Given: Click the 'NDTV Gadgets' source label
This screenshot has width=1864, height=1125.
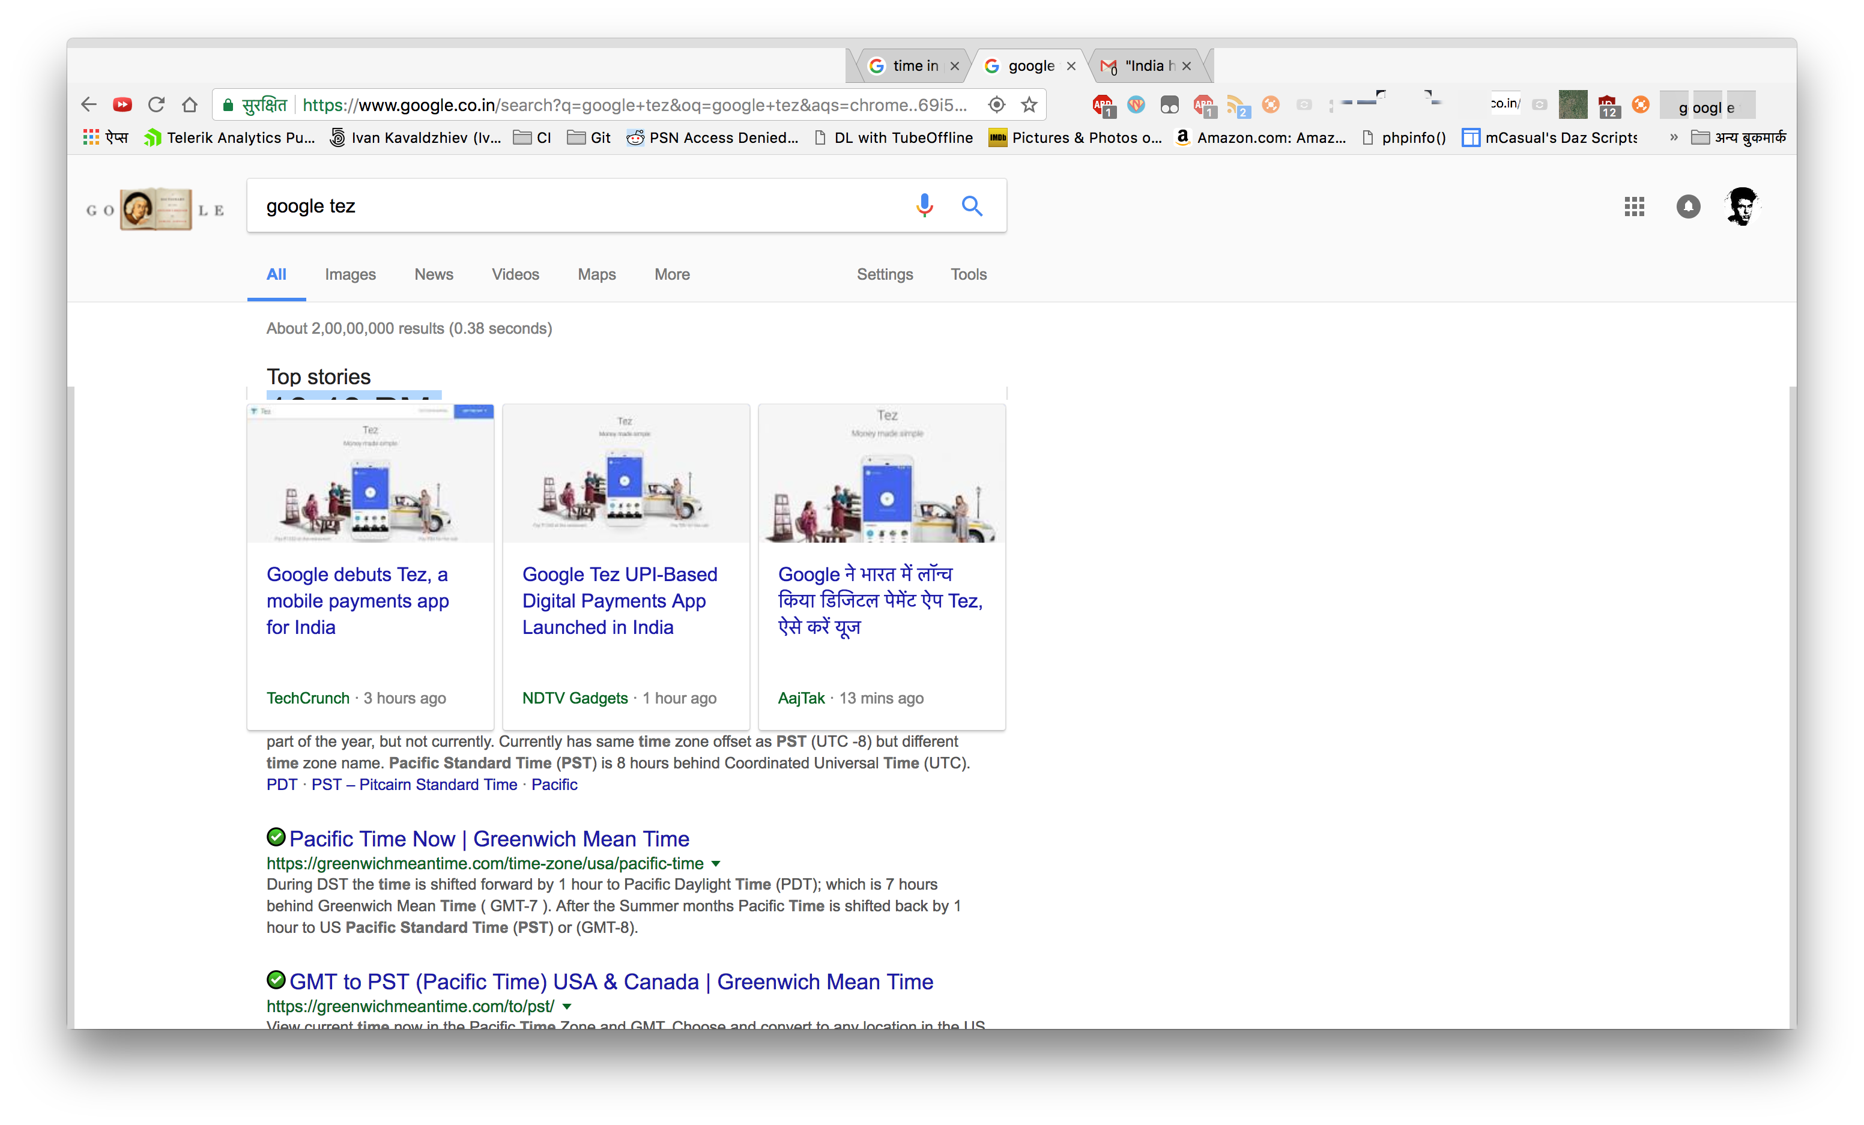Looking at the screenshot, I should [x=575, y=698].
